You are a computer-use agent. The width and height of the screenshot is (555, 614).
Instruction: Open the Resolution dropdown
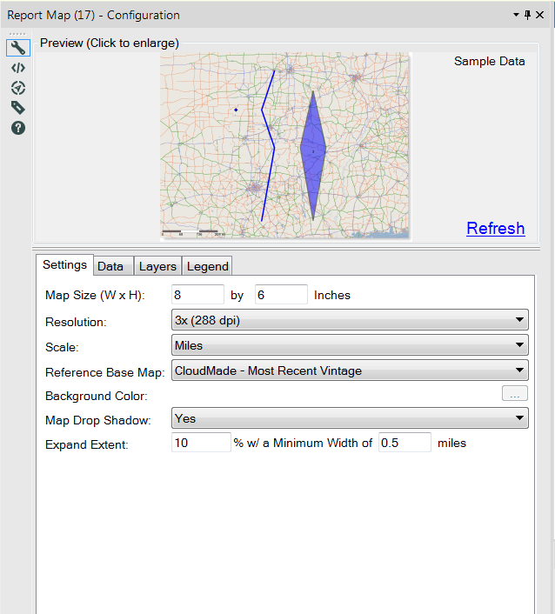pos(350,320)
